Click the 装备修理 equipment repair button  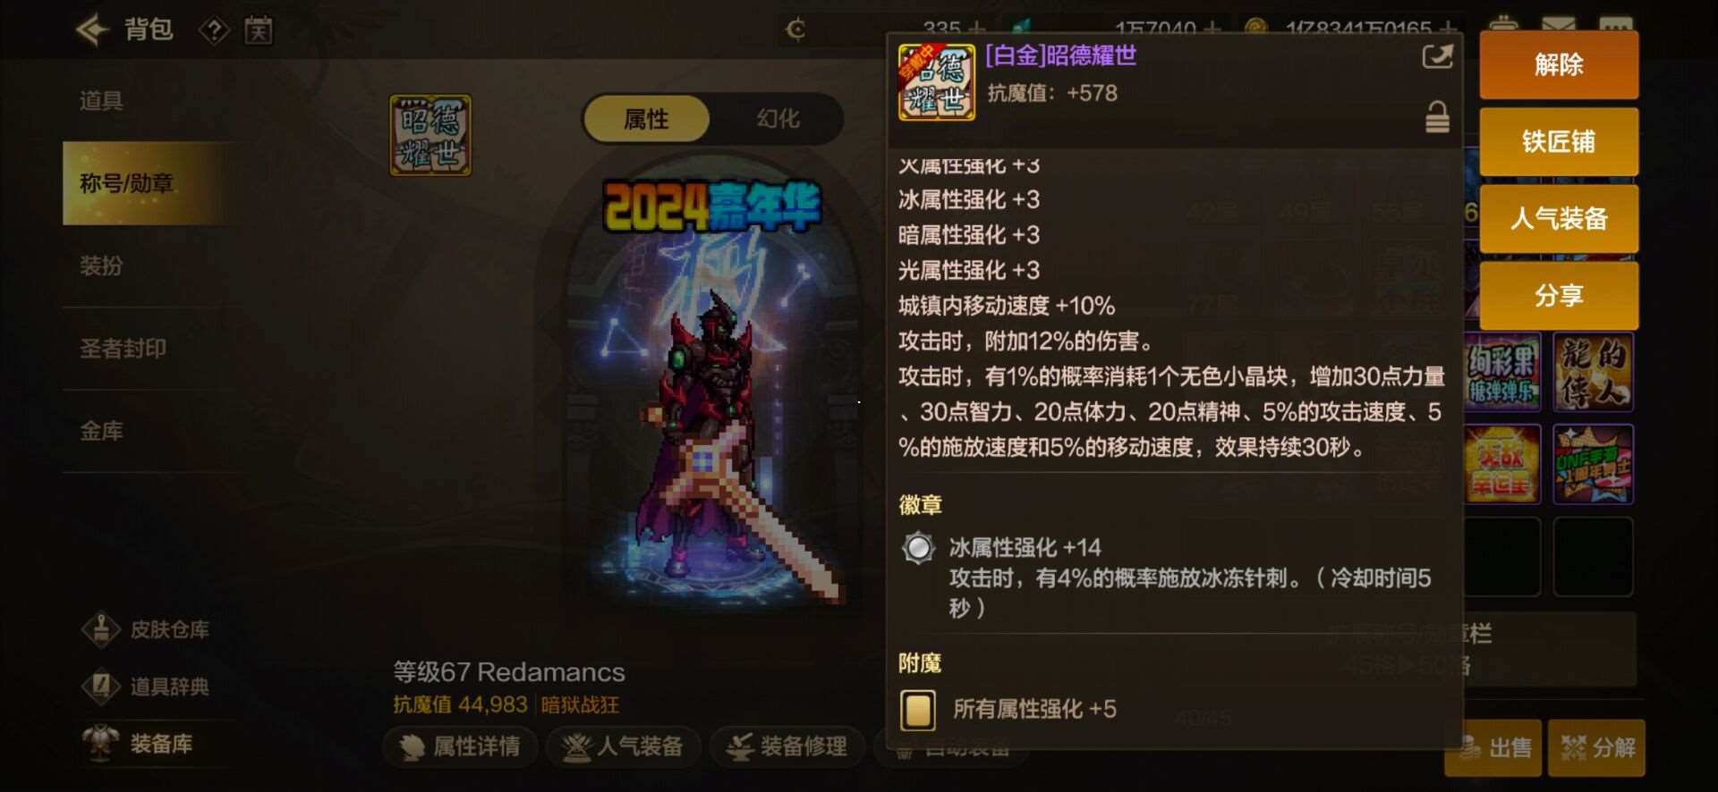click(x=787, y=746)
